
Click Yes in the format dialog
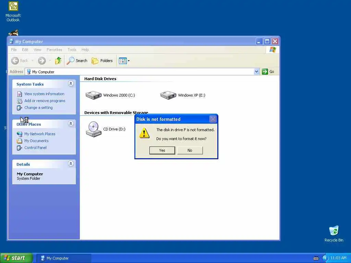point(162,150)
